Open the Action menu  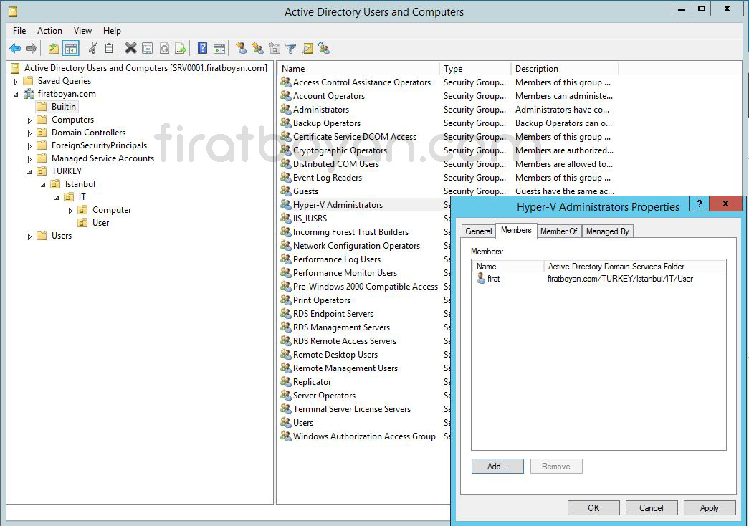pos(49,31)
